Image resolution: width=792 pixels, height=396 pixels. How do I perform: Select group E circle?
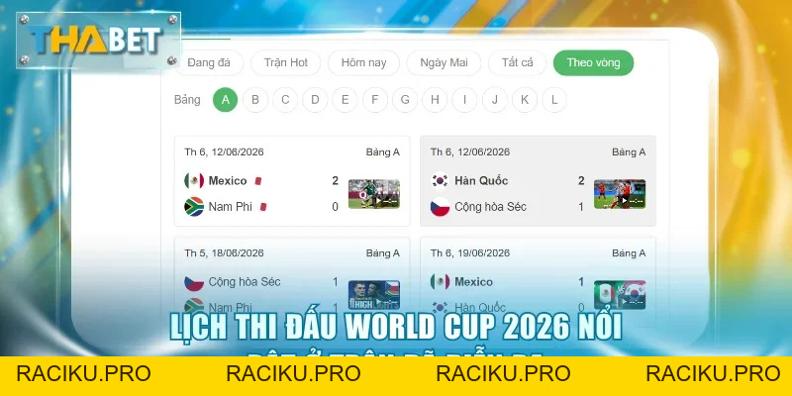[x=345, y=100]
